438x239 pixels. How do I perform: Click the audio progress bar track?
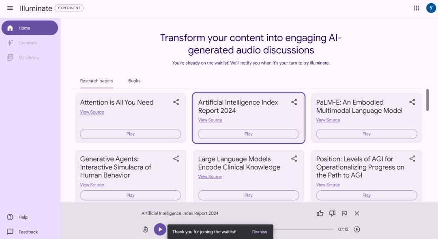(x=303, y=229)
